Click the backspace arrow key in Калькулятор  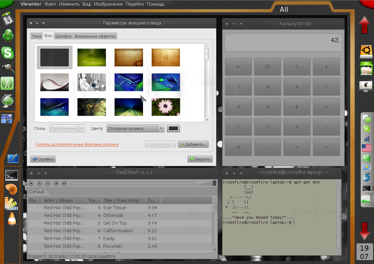238,67
